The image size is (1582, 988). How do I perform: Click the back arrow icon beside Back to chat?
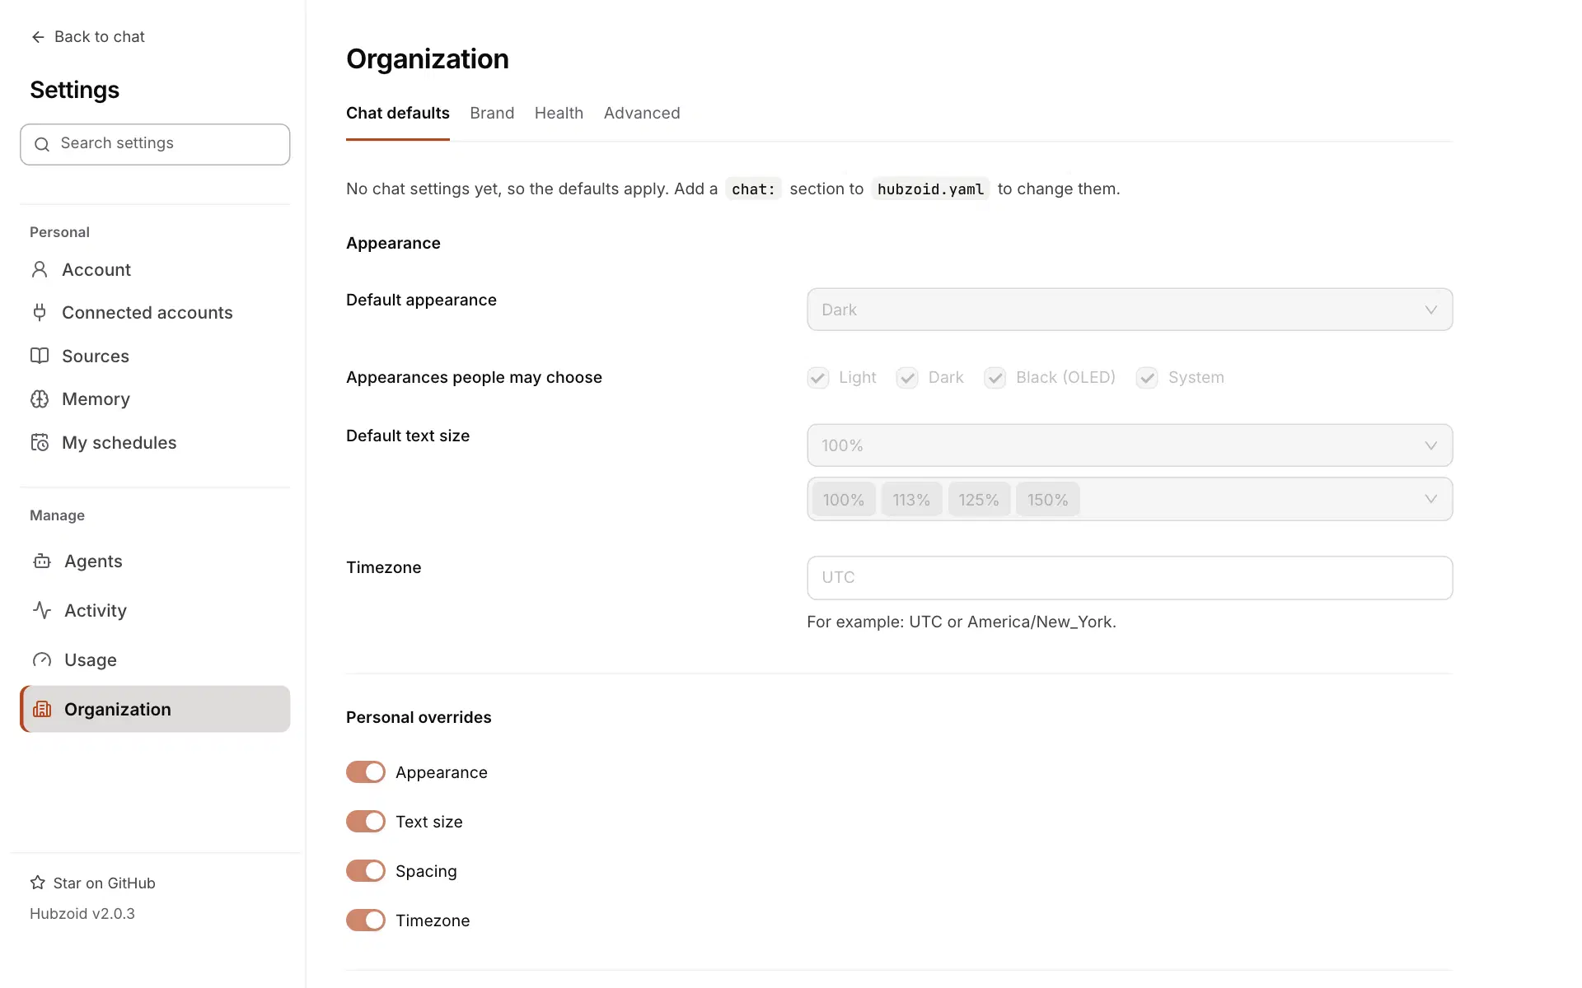point(38,37)
